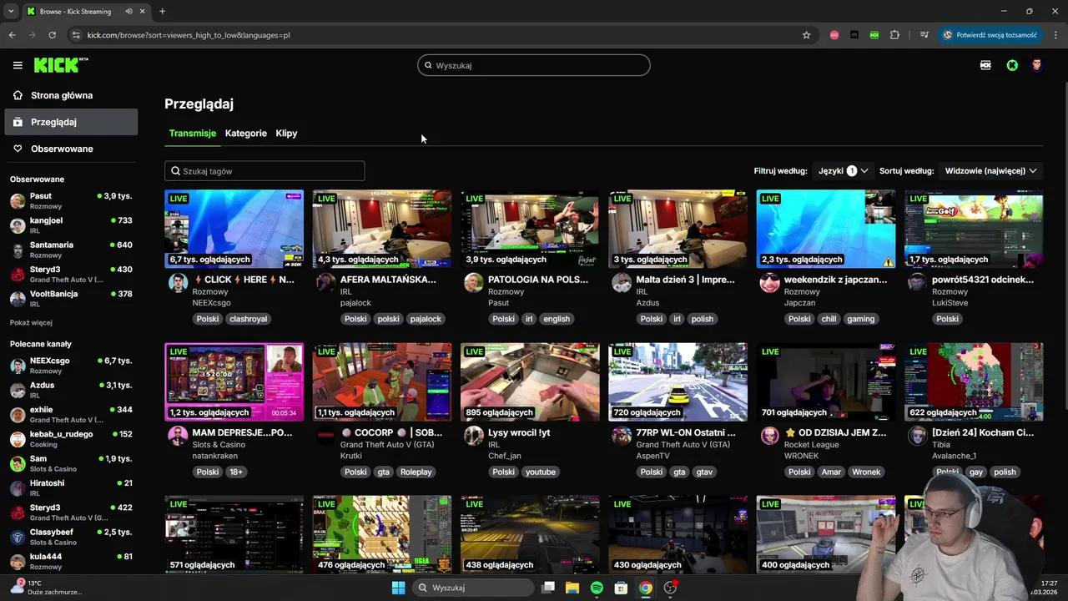This screenshot has width=1068, height=601.
Task: Open NEEXcsgo stream thumbnail with 6,7 tys. viewers
Action: pos(234,229)
